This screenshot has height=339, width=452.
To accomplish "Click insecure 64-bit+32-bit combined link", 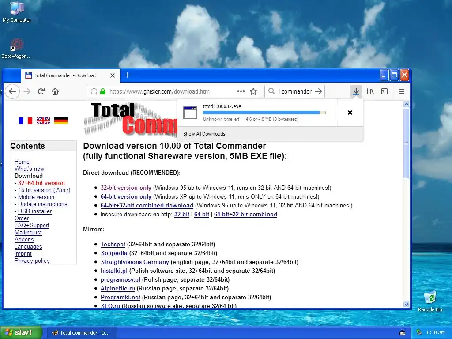I will click(245, 215).
